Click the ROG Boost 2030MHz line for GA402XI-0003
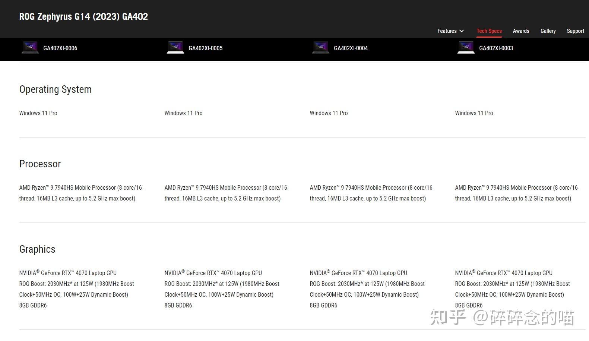Screen dimensions: 589x341 (513, 284)
